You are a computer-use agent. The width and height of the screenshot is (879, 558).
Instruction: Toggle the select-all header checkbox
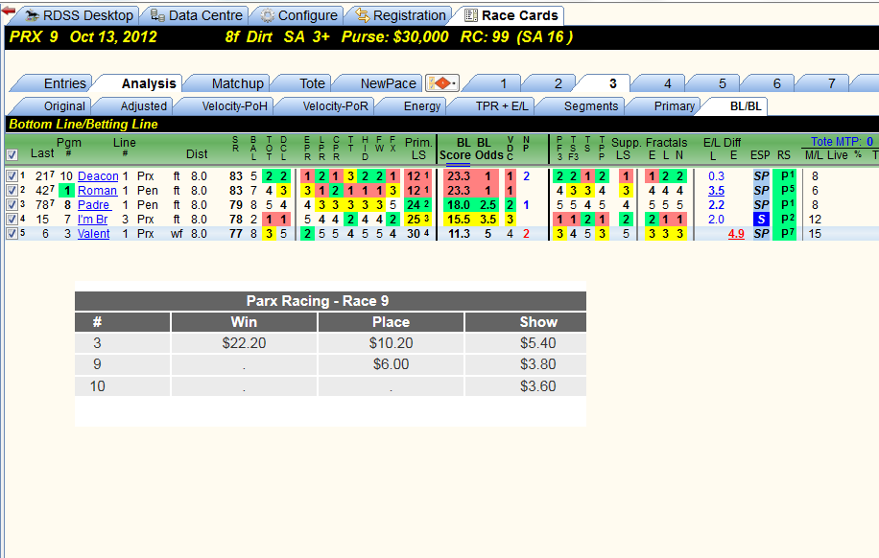[x=12, y=154]
